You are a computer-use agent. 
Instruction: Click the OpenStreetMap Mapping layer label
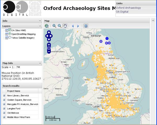tap(24, 34)
